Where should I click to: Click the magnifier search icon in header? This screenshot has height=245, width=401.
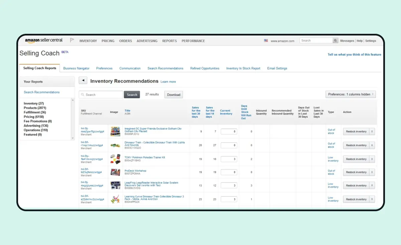335,40
